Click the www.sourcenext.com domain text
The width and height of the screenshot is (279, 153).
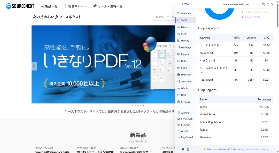236,4
